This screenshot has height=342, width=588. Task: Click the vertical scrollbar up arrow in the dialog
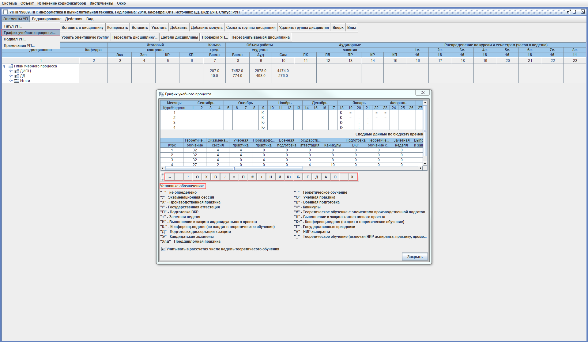(425, 103)
